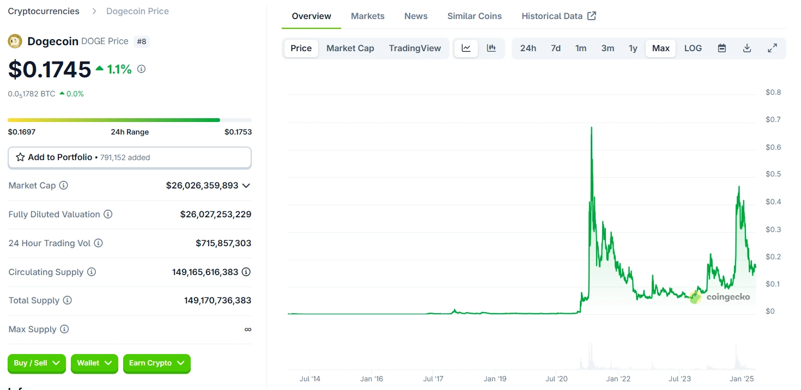Click the Dogecoin Price breadcrumb
801x390 pixels.
click(x=137, y=11)
